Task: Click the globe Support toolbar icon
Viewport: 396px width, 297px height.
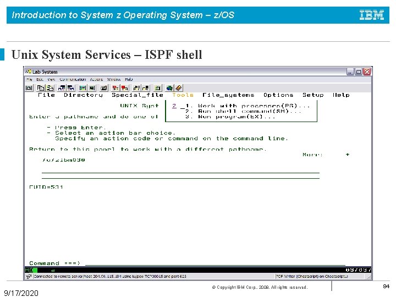Action: (x=169, y=88)
